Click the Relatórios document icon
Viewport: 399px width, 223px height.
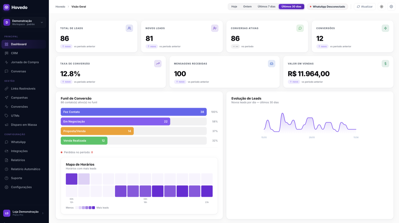[x=6, y=160]
